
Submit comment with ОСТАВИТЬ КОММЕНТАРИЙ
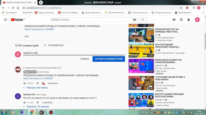pos(109,59)
